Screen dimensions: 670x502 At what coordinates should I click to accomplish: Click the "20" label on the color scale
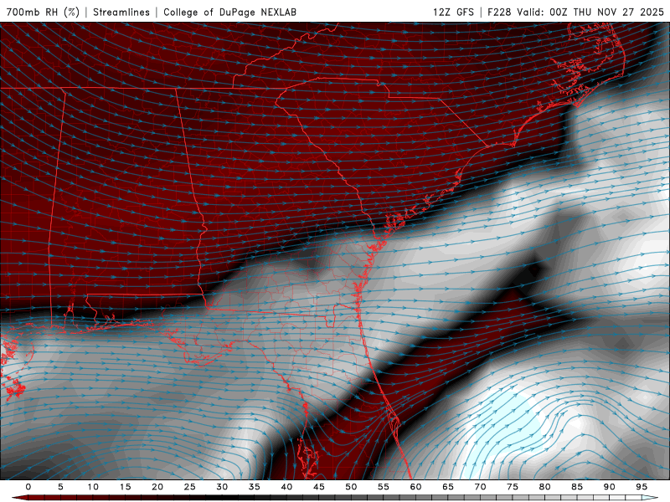pyautogui.click(x=157, y=487)
